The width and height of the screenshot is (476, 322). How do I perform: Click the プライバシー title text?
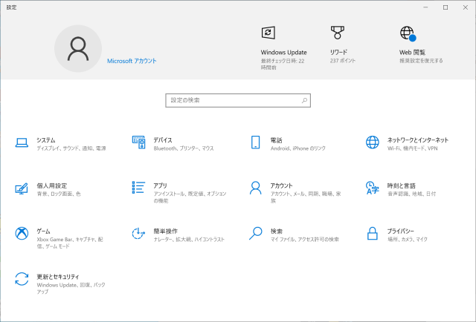tap(401, 231)
